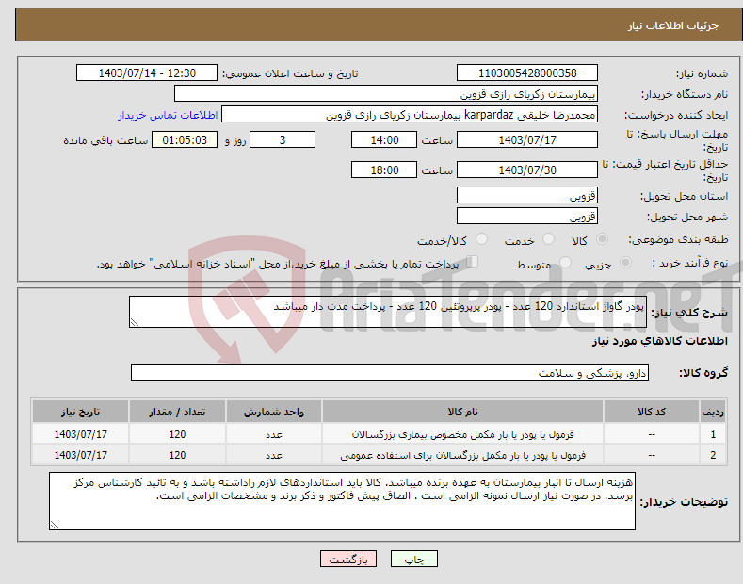Click the announcement date field 1403/07/14 - 12:30
743x584 pixels.
pos(147,73)
